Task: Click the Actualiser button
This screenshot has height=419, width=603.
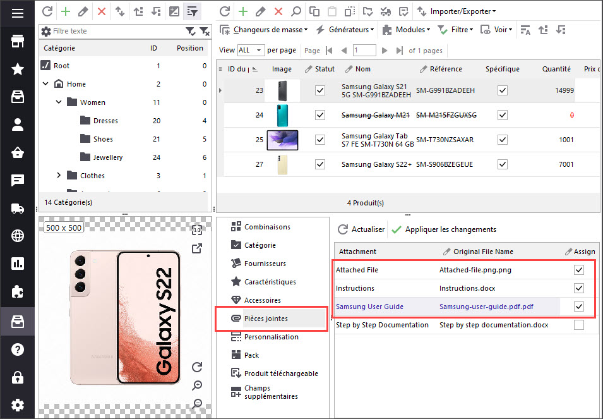Action: pos(361,229)
